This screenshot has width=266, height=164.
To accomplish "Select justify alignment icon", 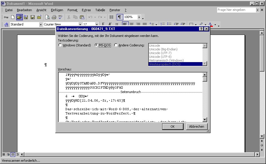I will [x=145, y=24].
